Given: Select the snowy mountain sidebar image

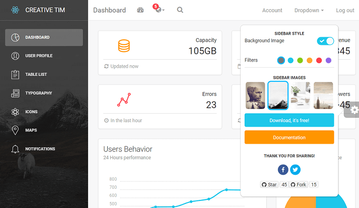Looking at the screenshot, I should point(278,95).
